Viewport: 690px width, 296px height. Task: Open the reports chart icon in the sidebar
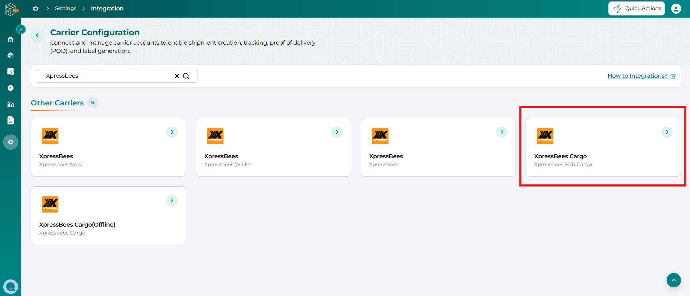pos(10,104)
